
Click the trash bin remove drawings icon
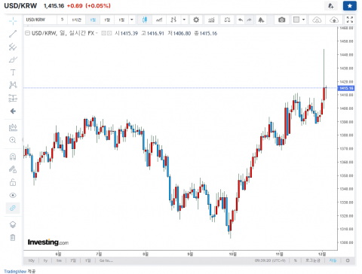tap(13, 237)
